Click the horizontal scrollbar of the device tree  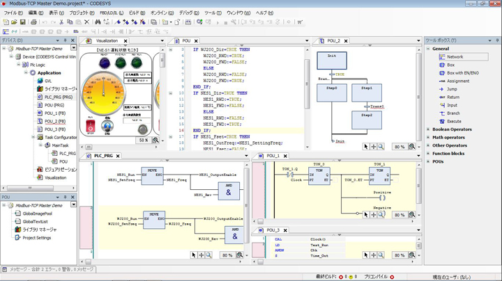38,188
